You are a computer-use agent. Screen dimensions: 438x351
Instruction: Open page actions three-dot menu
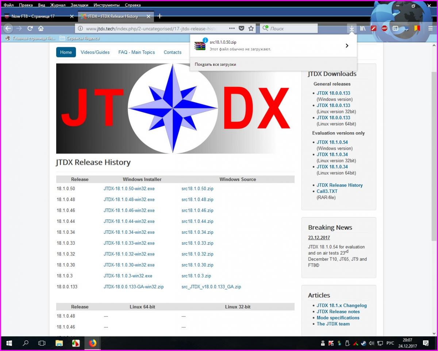point(232,28)
